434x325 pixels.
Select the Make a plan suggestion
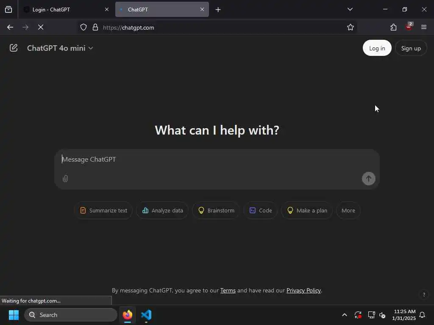click(307, 211)
